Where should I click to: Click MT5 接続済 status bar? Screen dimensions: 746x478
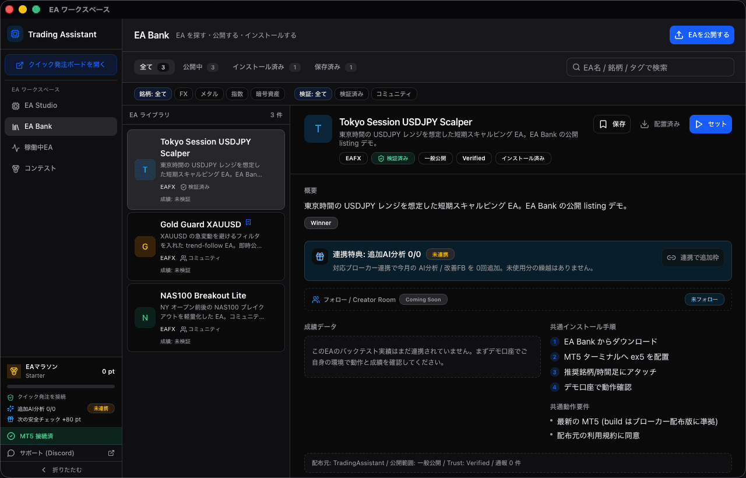(x=61, y=436)
